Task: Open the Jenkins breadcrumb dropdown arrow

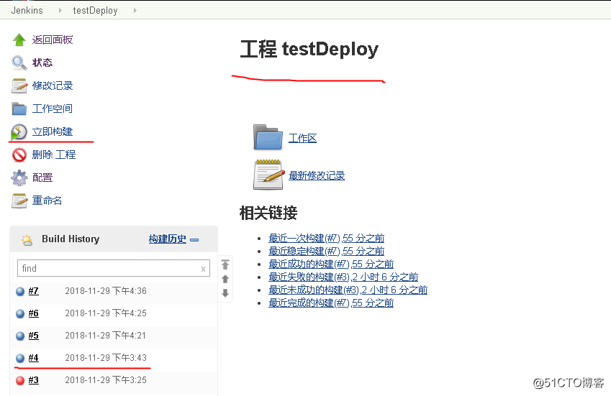Action: tap(60, 11)
